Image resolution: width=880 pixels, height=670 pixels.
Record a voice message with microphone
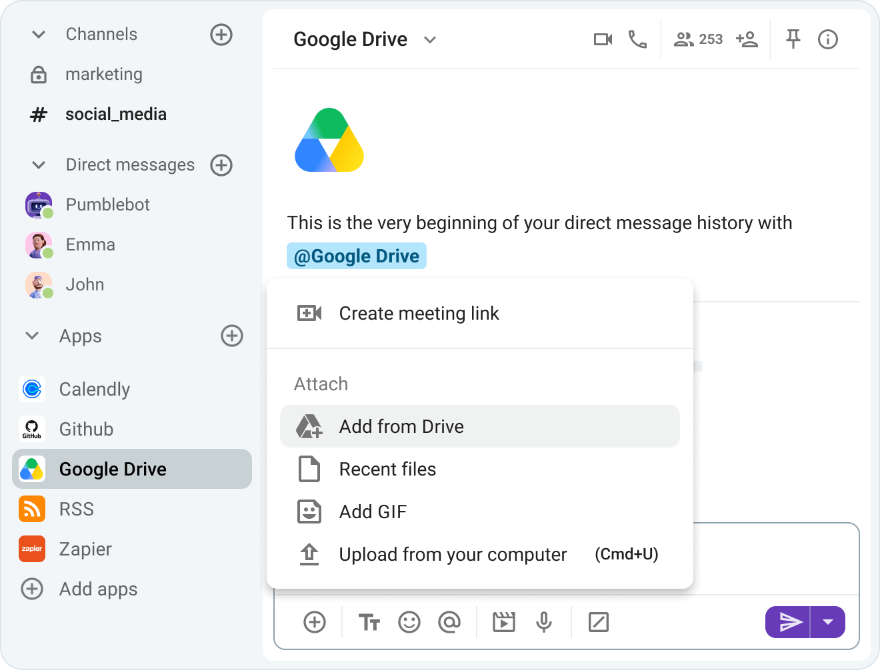[544, 622]
